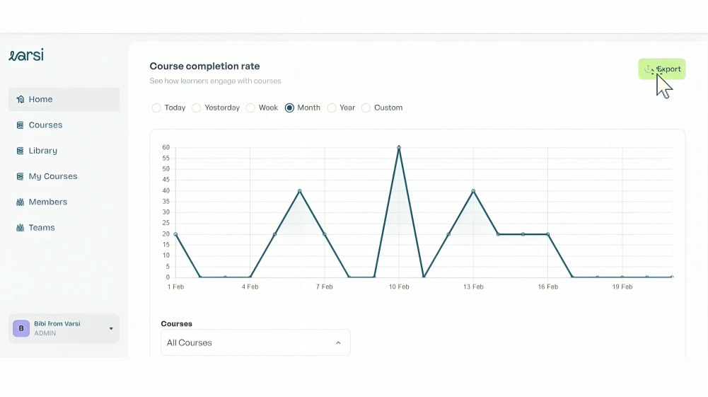The width and height of the screenshot is (708, 397).
Task: Click the My Courses icon
Action: (21, 176)
